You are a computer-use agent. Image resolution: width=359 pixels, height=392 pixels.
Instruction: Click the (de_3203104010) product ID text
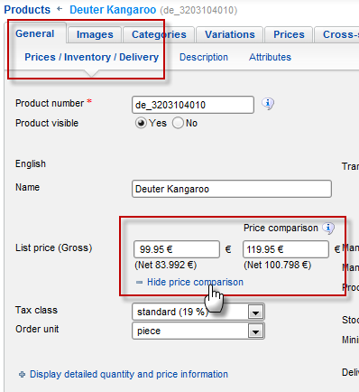198,10
